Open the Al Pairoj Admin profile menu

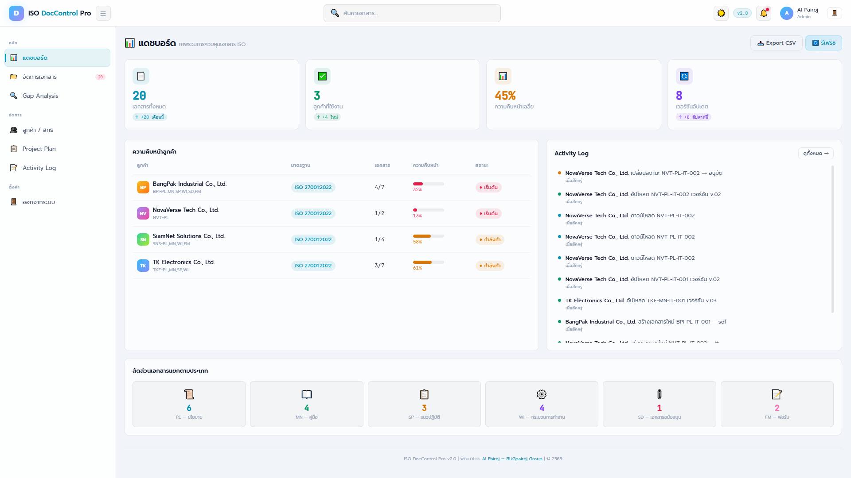[800, 13]
